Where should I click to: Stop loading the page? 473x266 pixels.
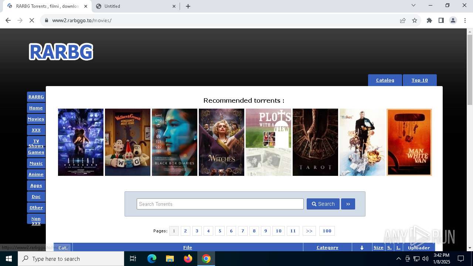[32, 20]
